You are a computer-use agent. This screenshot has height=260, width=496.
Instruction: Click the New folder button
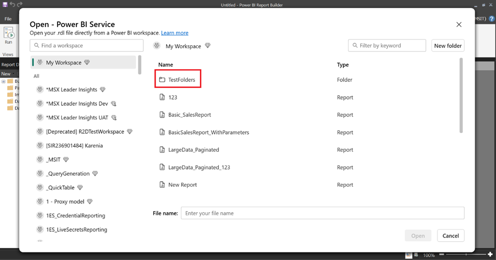pos(448,46)
